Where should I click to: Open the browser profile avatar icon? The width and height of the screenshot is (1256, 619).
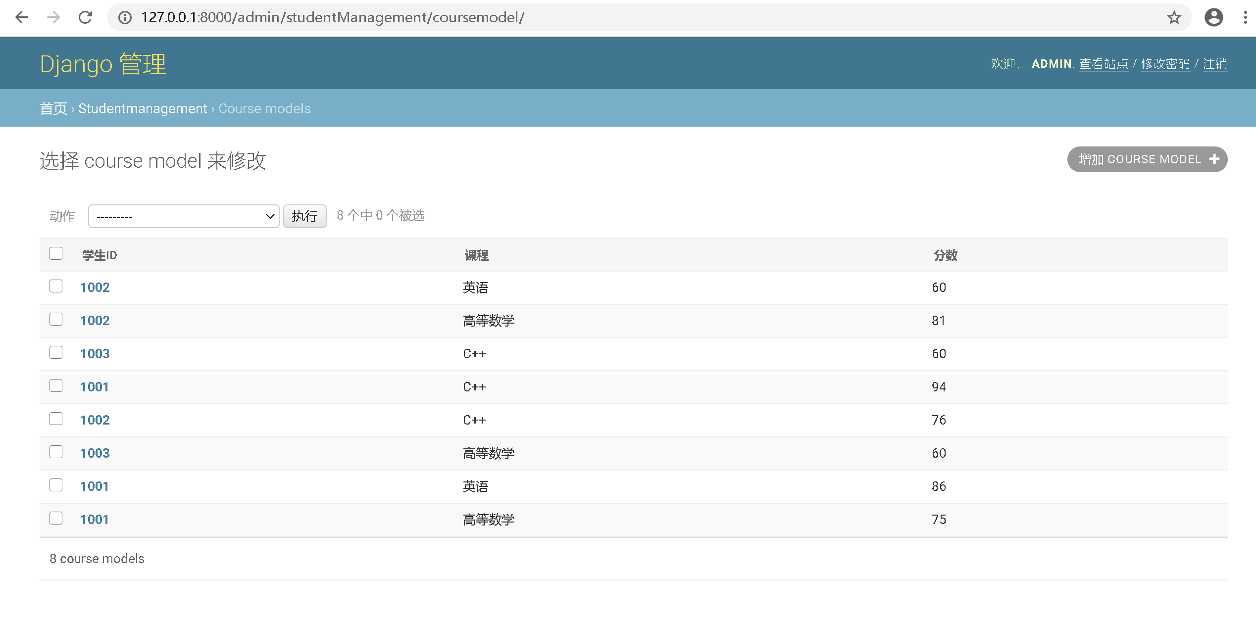click(x=1213, y=18)
